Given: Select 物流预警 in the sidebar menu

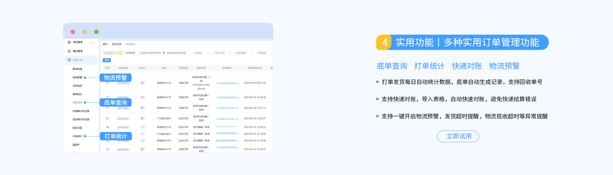Looking at the screenshot, I should 77,78.
